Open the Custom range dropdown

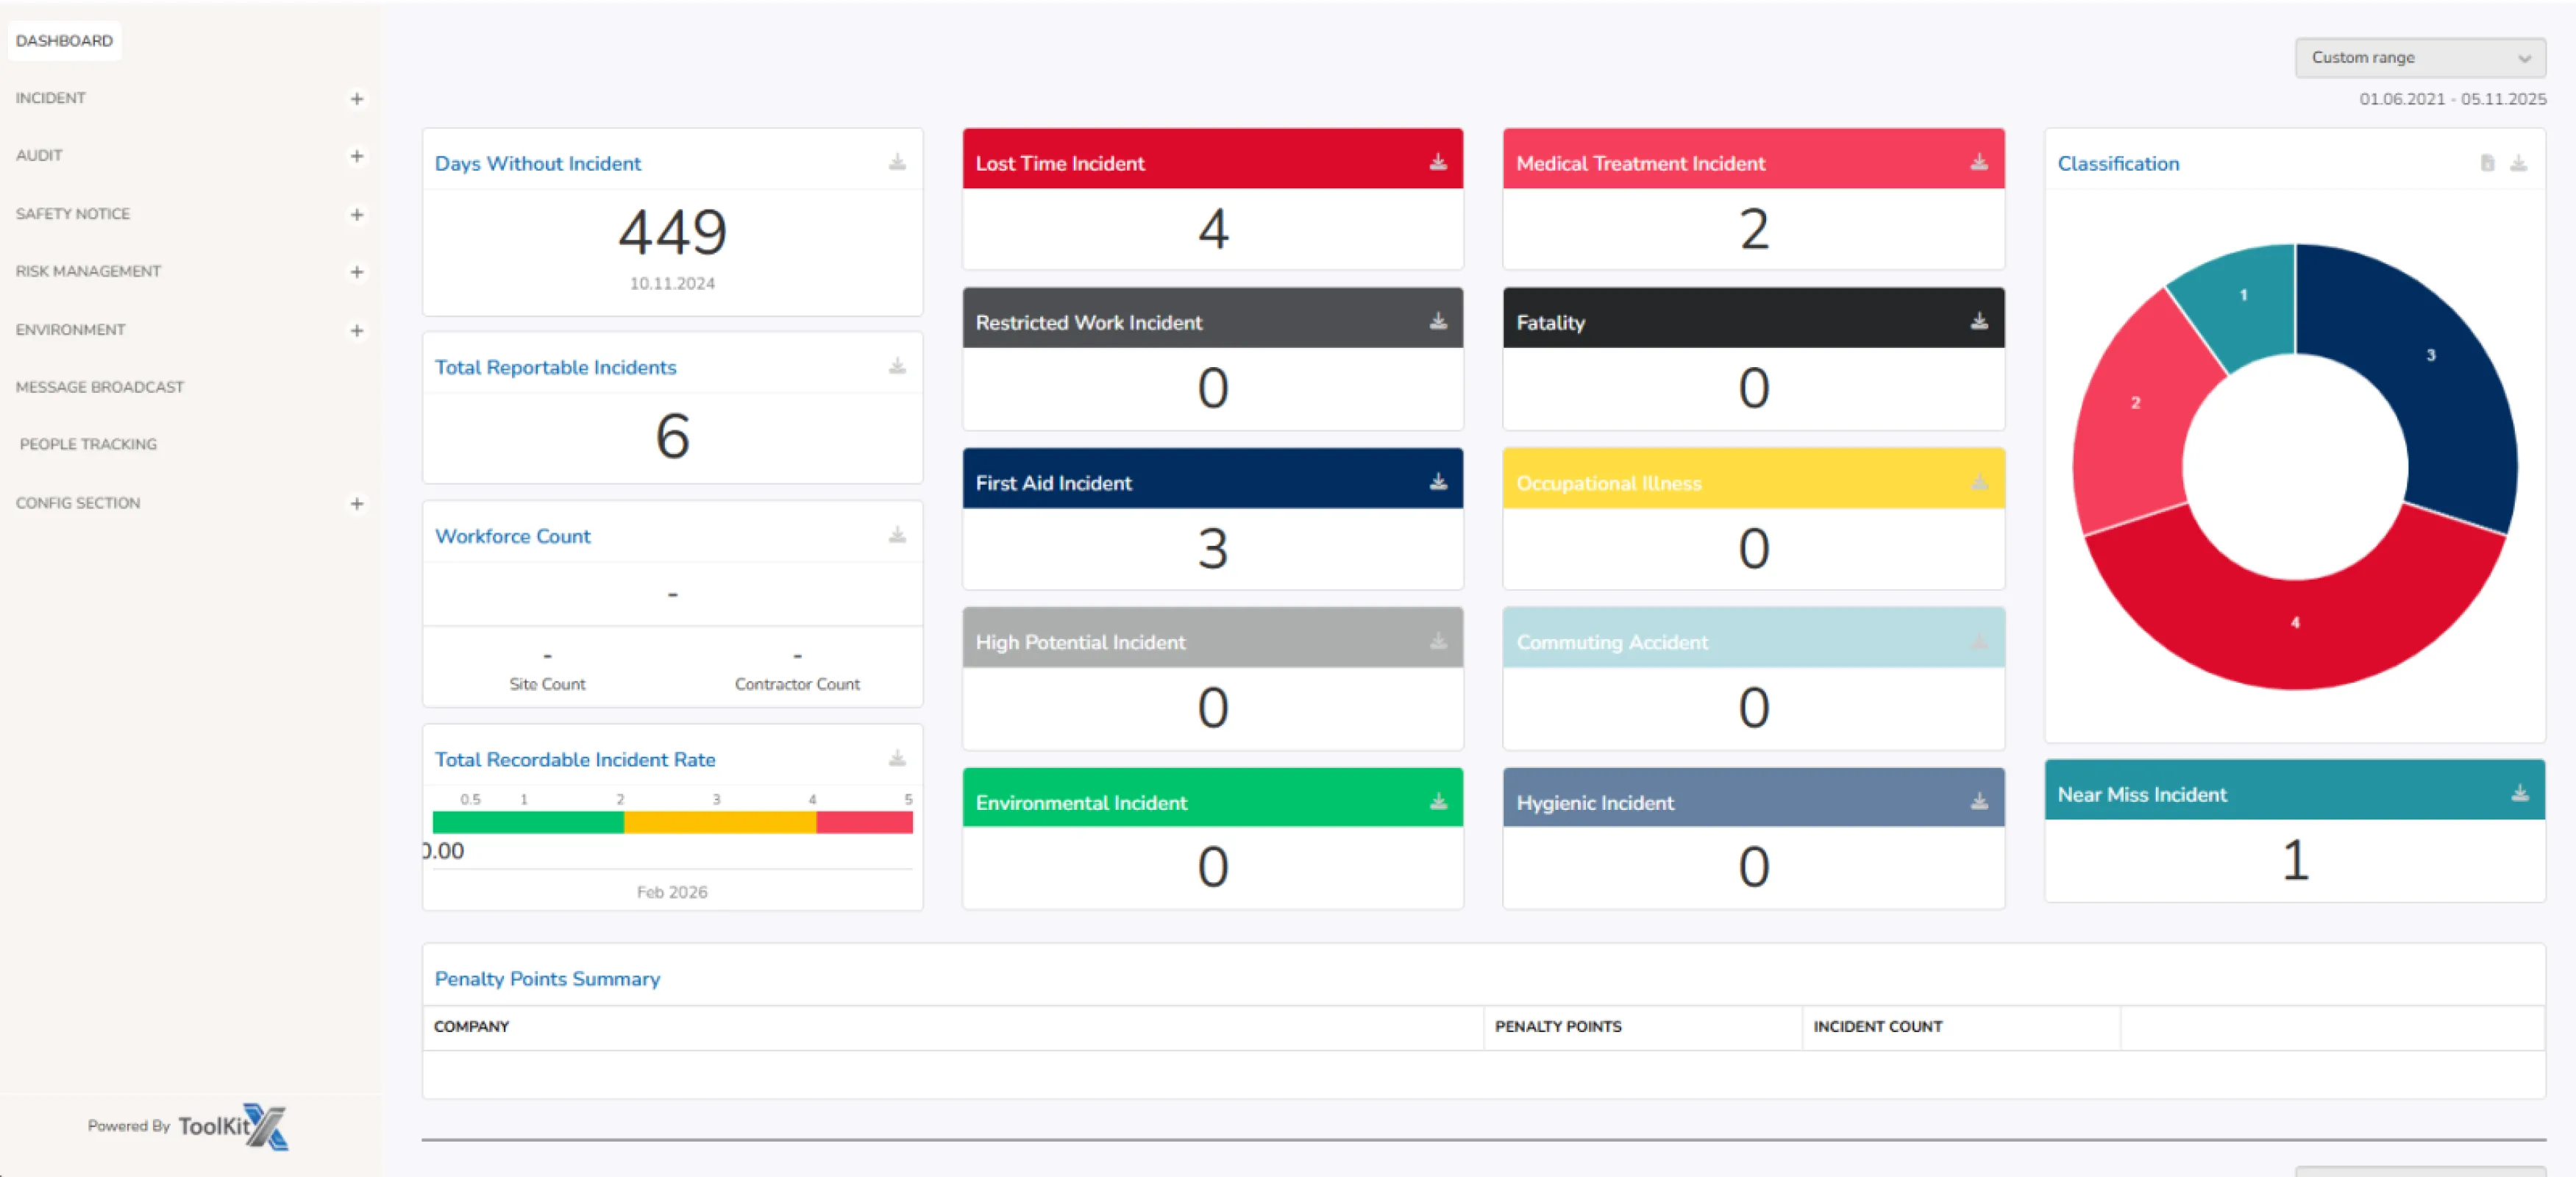tap(2419, 58)
